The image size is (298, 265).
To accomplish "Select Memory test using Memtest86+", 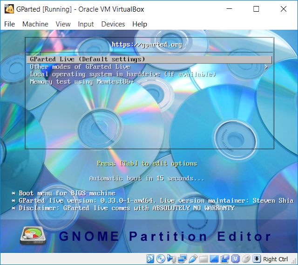I will tap(82, 82).
